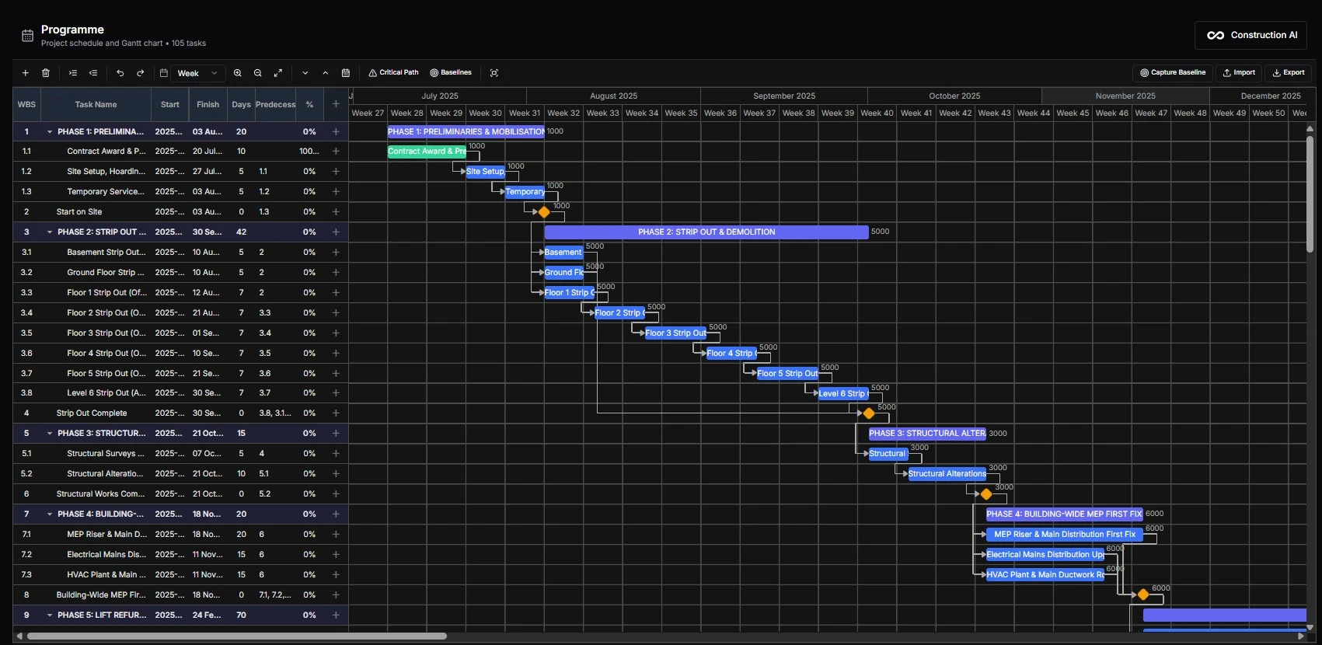Click the Finish column header
Screen dimensions: 1322x645
click(x=208, y=104)
